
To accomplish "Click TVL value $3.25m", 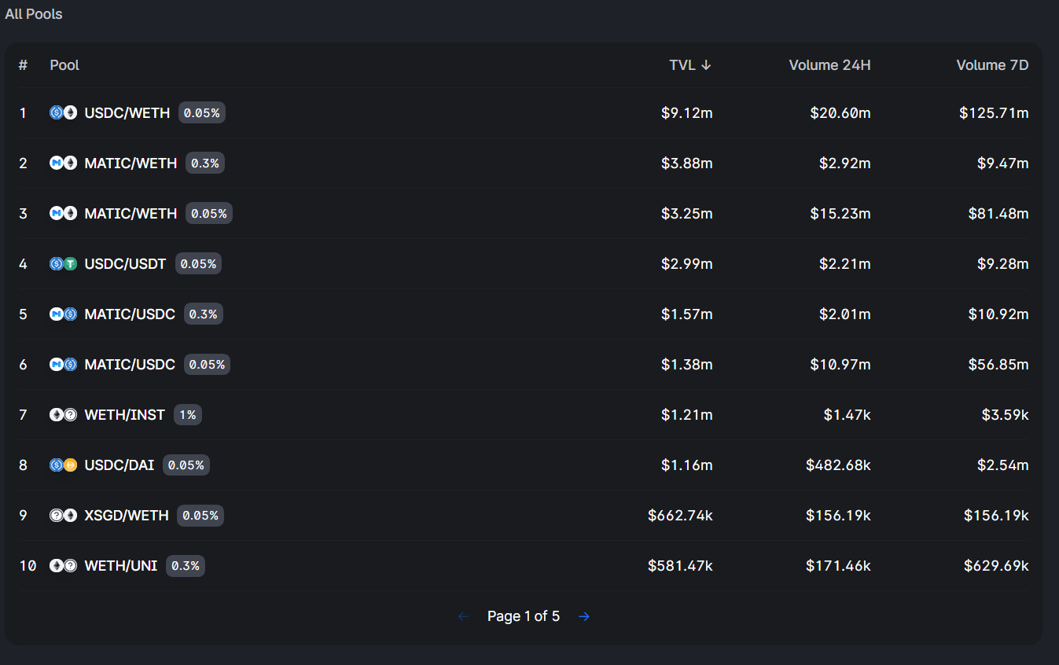I will [686, 213].
